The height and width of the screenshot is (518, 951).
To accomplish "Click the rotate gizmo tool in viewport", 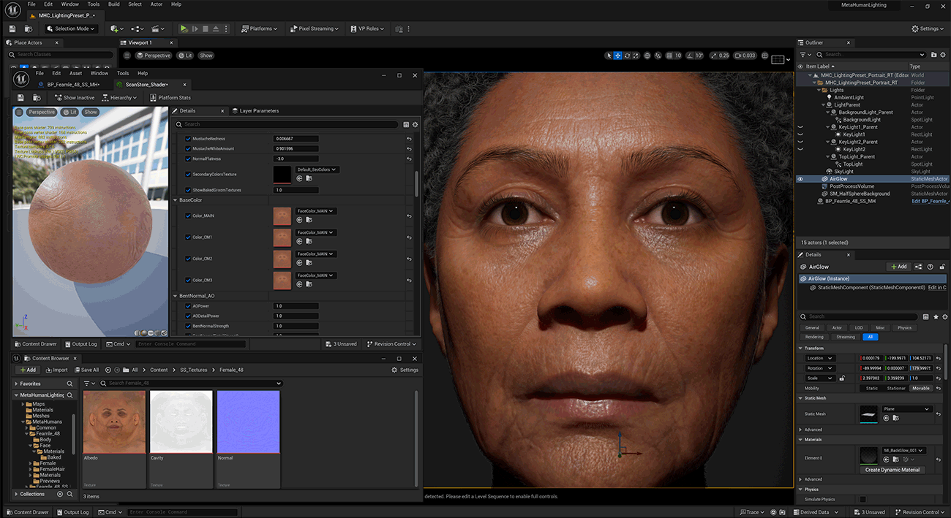I will point(628,56).
